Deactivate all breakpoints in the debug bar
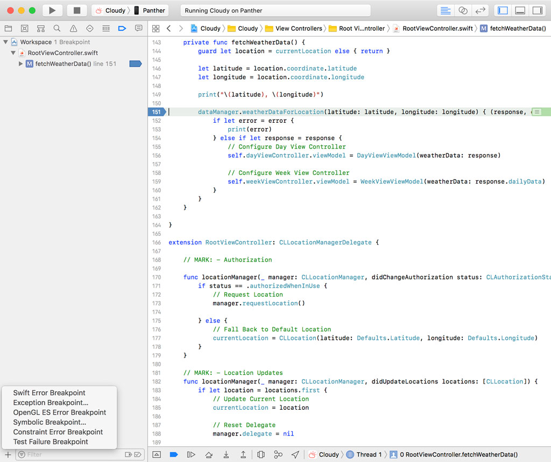Image resolution: width=551 pixels, height=462 pixels. coord(173,454)
